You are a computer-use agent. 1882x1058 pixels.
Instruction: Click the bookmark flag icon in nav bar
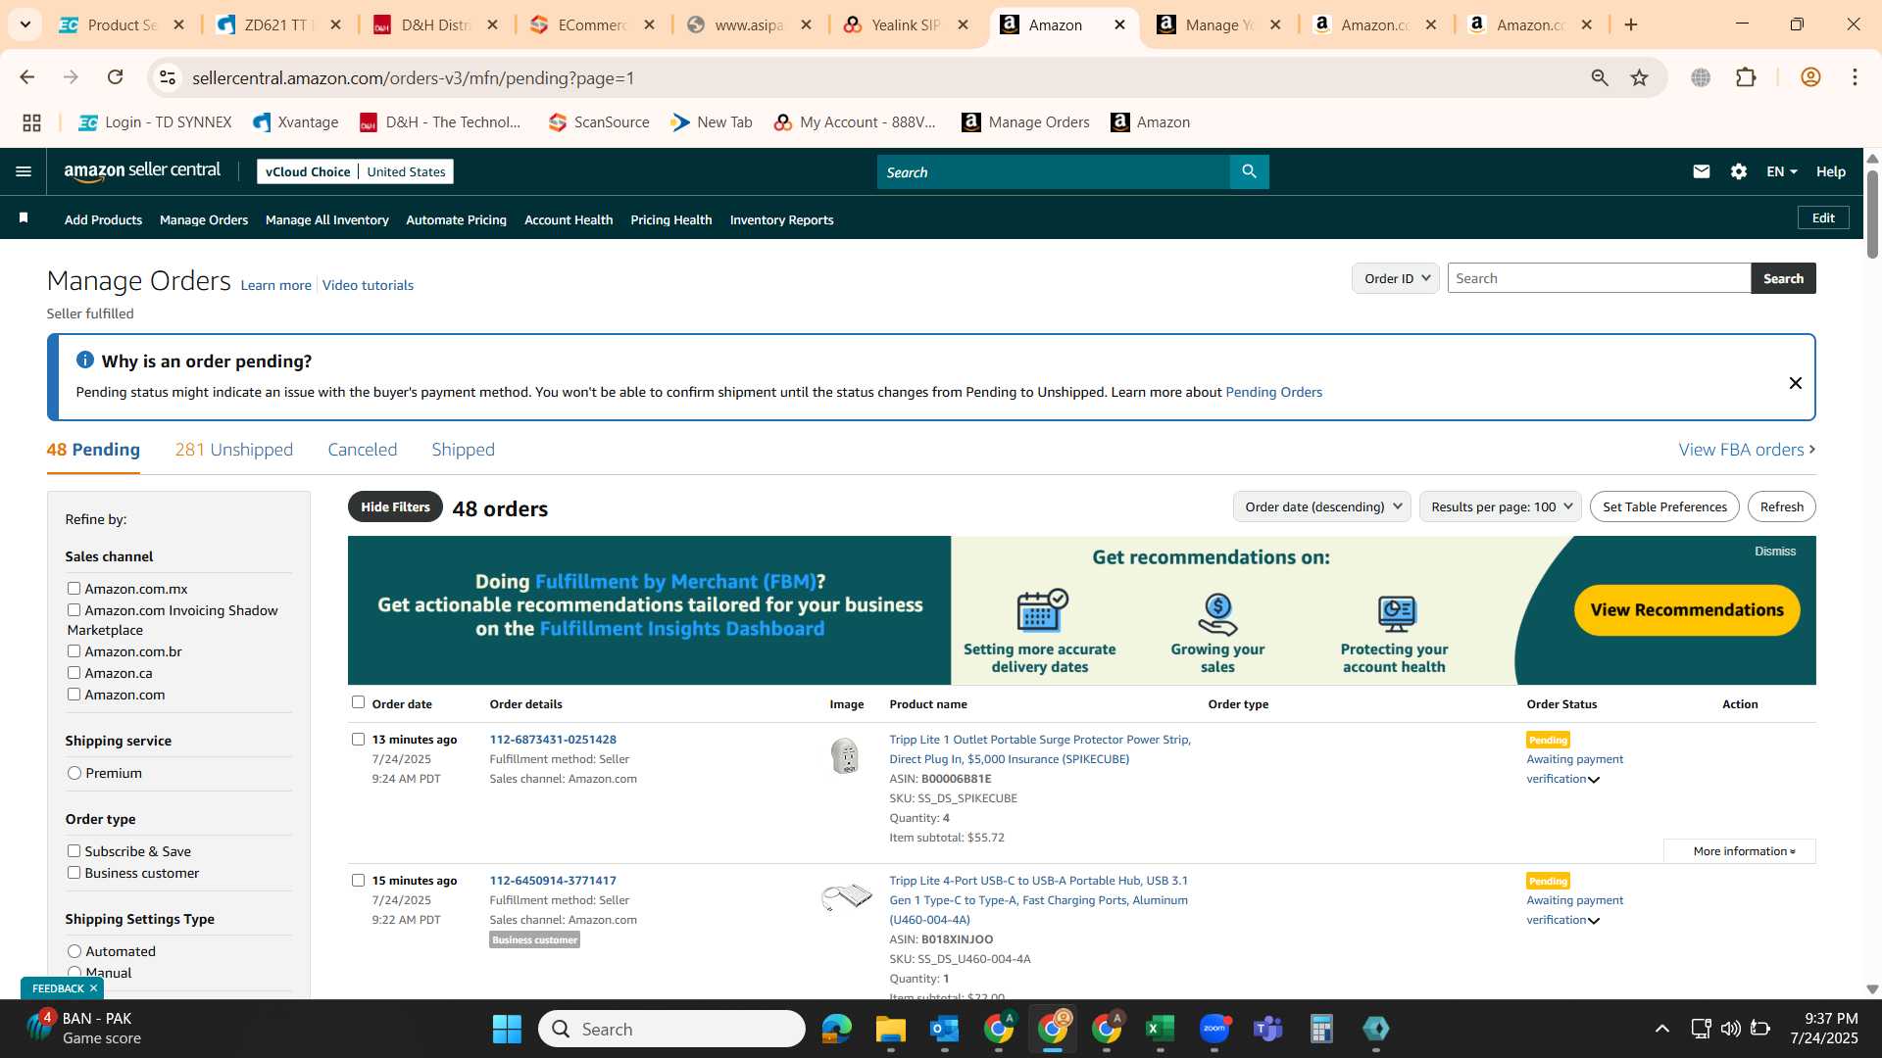click(x=24, y=218)
